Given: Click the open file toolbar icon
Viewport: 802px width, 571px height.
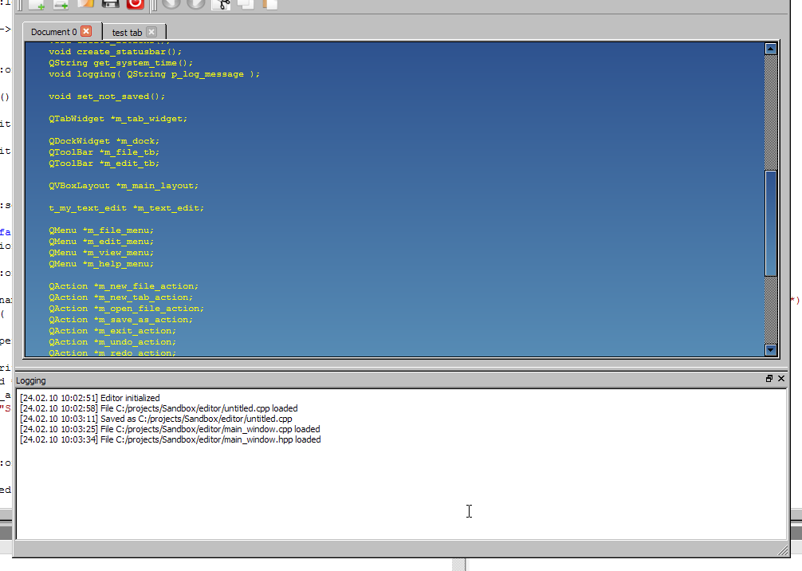Looking at the screenshot, I should [85, 4].
